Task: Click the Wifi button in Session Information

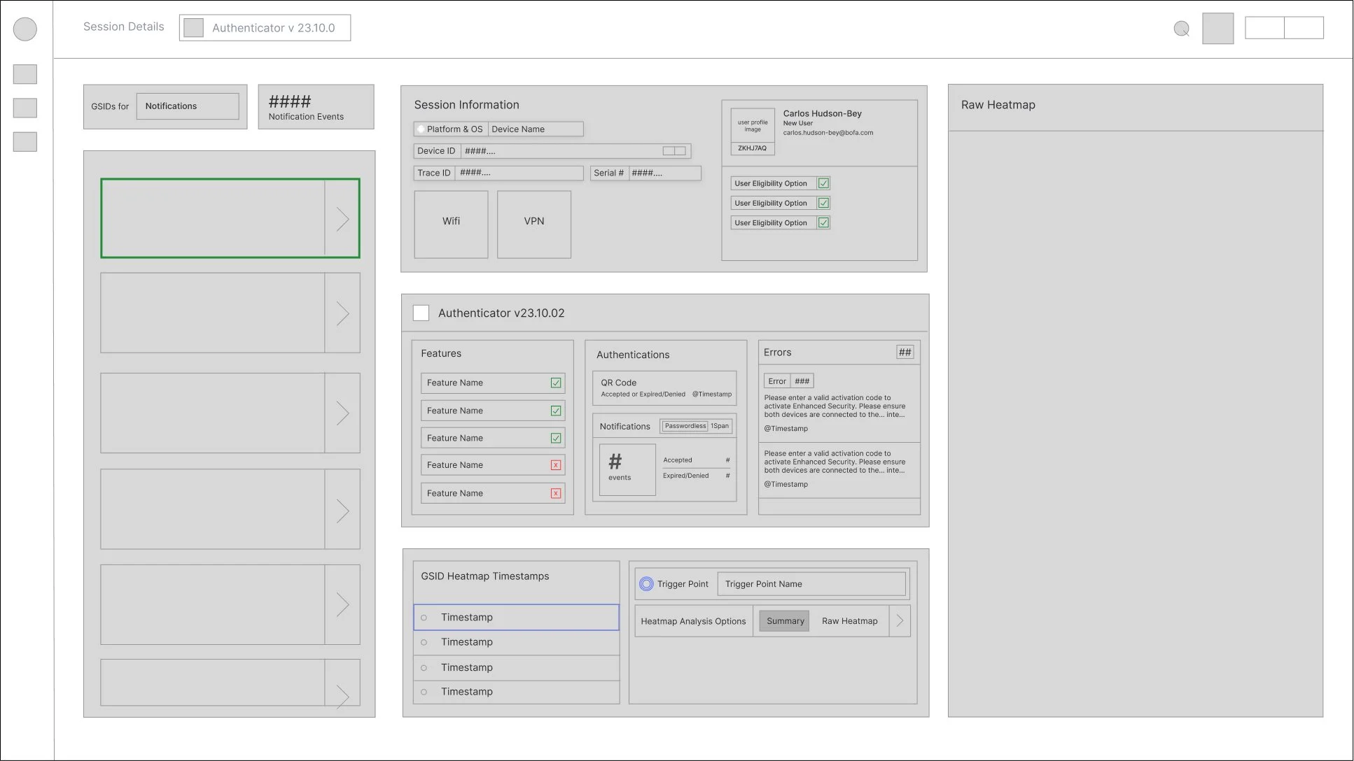Action: pyautogui.click(x=450, y=224)
